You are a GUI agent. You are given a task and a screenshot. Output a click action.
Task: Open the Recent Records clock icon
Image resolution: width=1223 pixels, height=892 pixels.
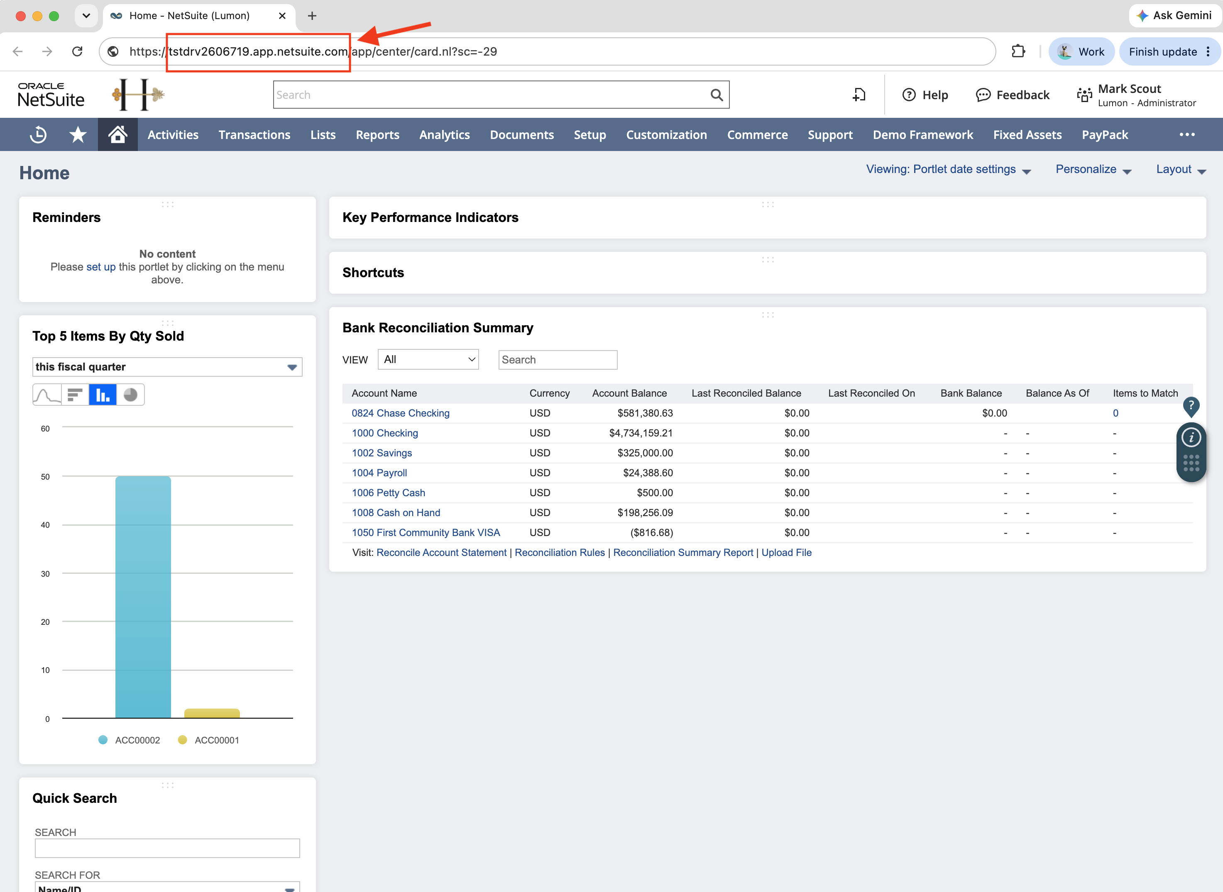click(x=38, y=134)
